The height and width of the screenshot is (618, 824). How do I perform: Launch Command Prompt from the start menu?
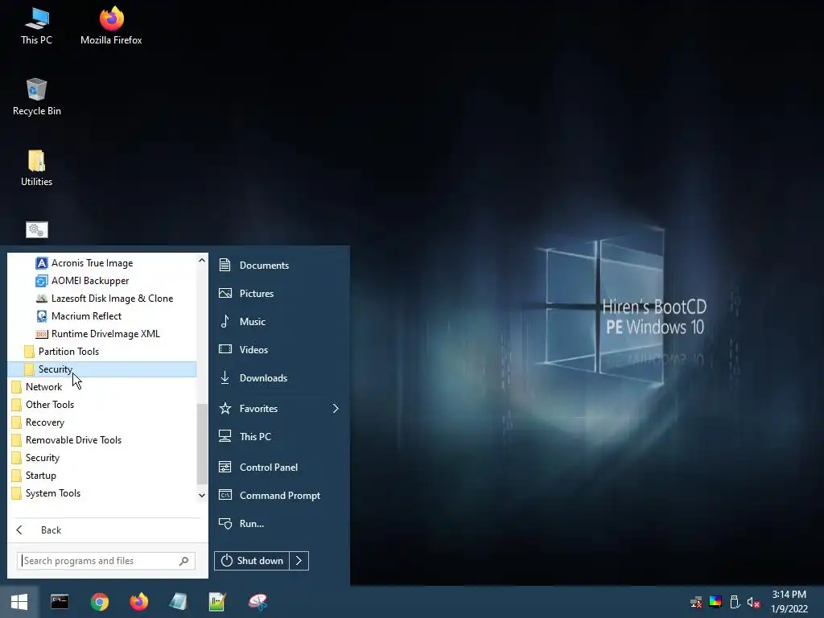point(279,496)
